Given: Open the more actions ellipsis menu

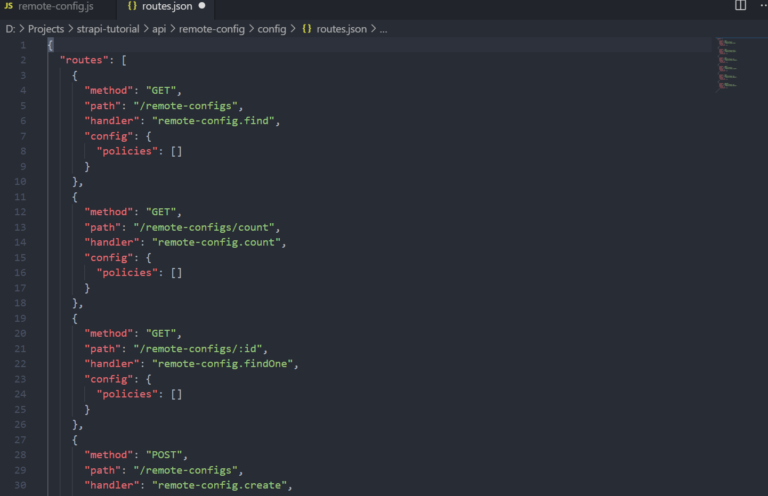Looking at the screenshot, I should pyautogui.click(x=763, y=6).
